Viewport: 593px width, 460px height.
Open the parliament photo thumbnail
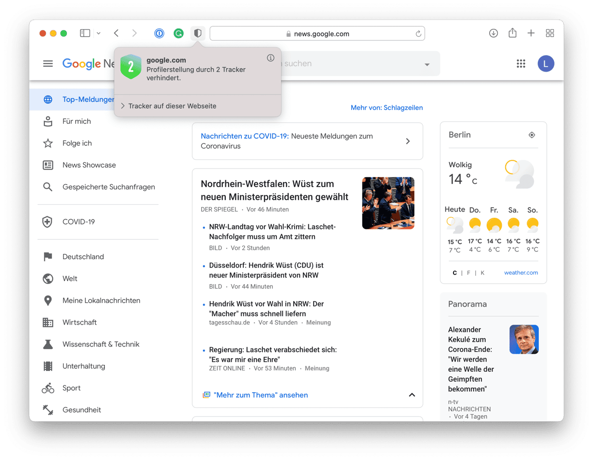[x=388, y=203]
